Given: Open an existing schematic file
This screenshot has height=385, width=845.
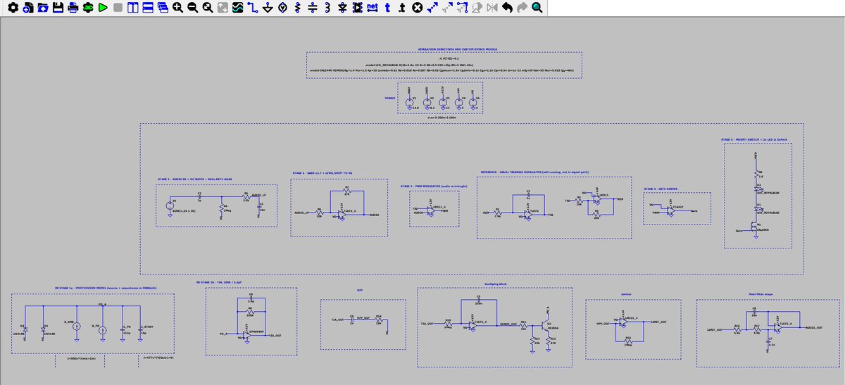Looking at the screenshot, I should coord(43,8).
